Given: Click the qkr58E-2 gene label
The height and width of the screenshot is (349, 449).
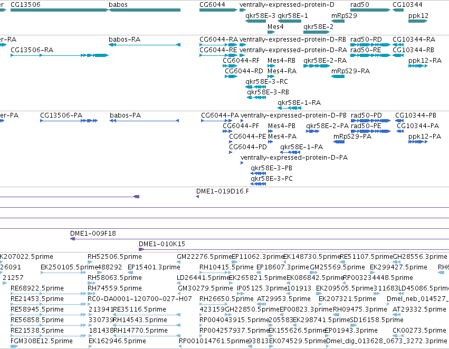Looking at the screenshot, I should (x=318, y=26).
